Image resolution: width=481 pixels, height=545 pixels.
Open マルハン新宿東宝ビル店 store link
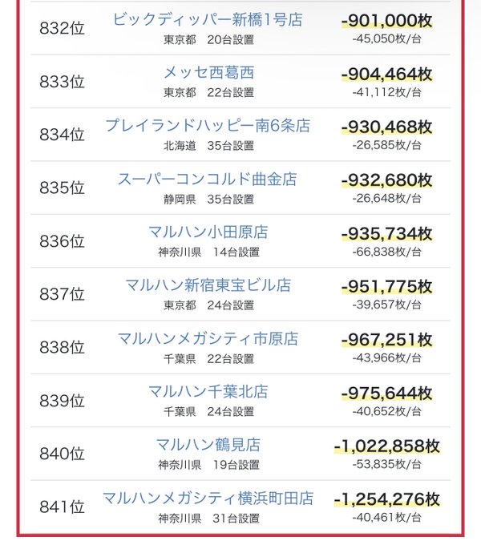pyautogui.click(x=208, y=285)
